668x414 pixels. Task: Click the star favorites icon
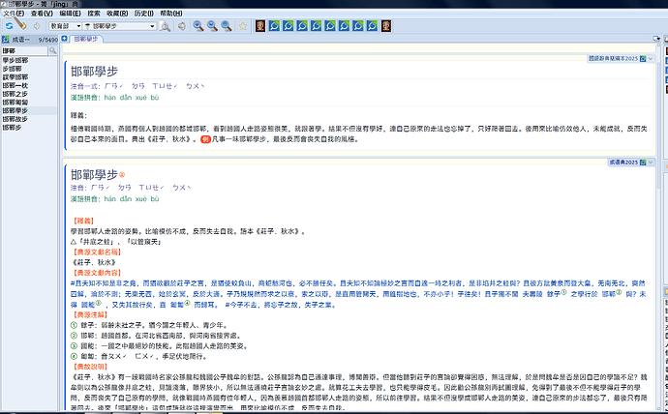pos(243,25)
